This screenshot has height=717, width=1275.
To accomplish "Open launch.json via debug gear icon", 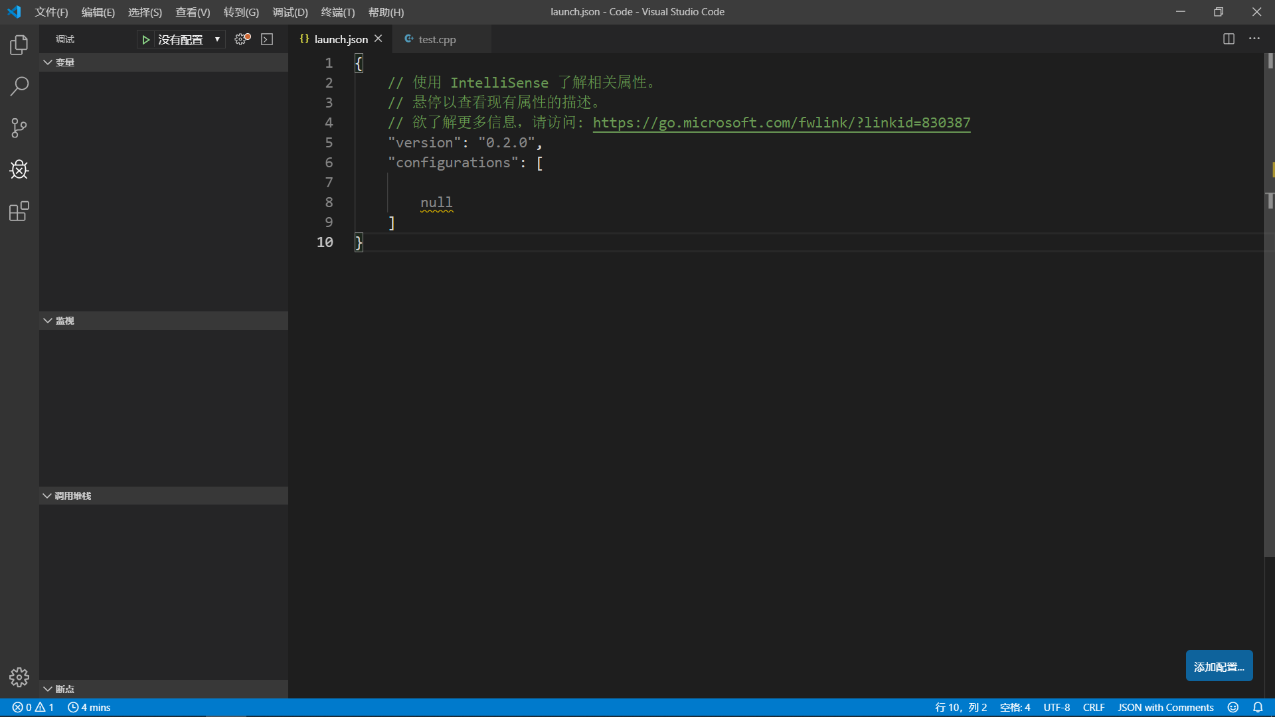I will (x=242, y=39).
